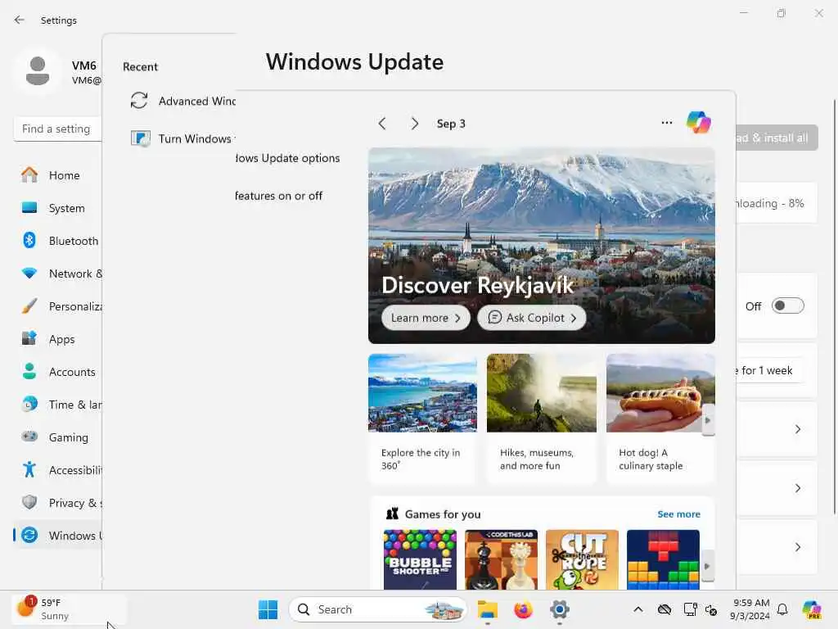
Task: Open File Explorer from taskbar
Action: (487, 609)
